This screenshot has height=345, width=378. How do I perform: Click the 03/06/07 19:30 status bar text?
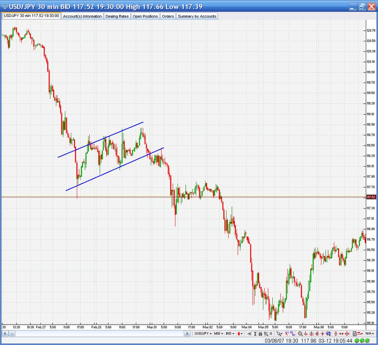coord(281,341)
